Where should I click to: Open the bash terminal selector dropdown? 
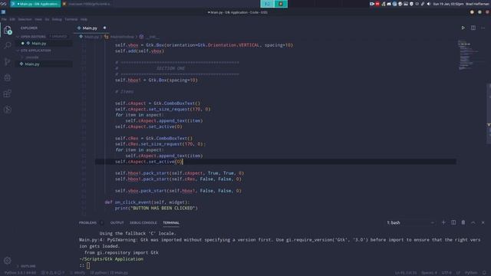[x=410, y=222]
